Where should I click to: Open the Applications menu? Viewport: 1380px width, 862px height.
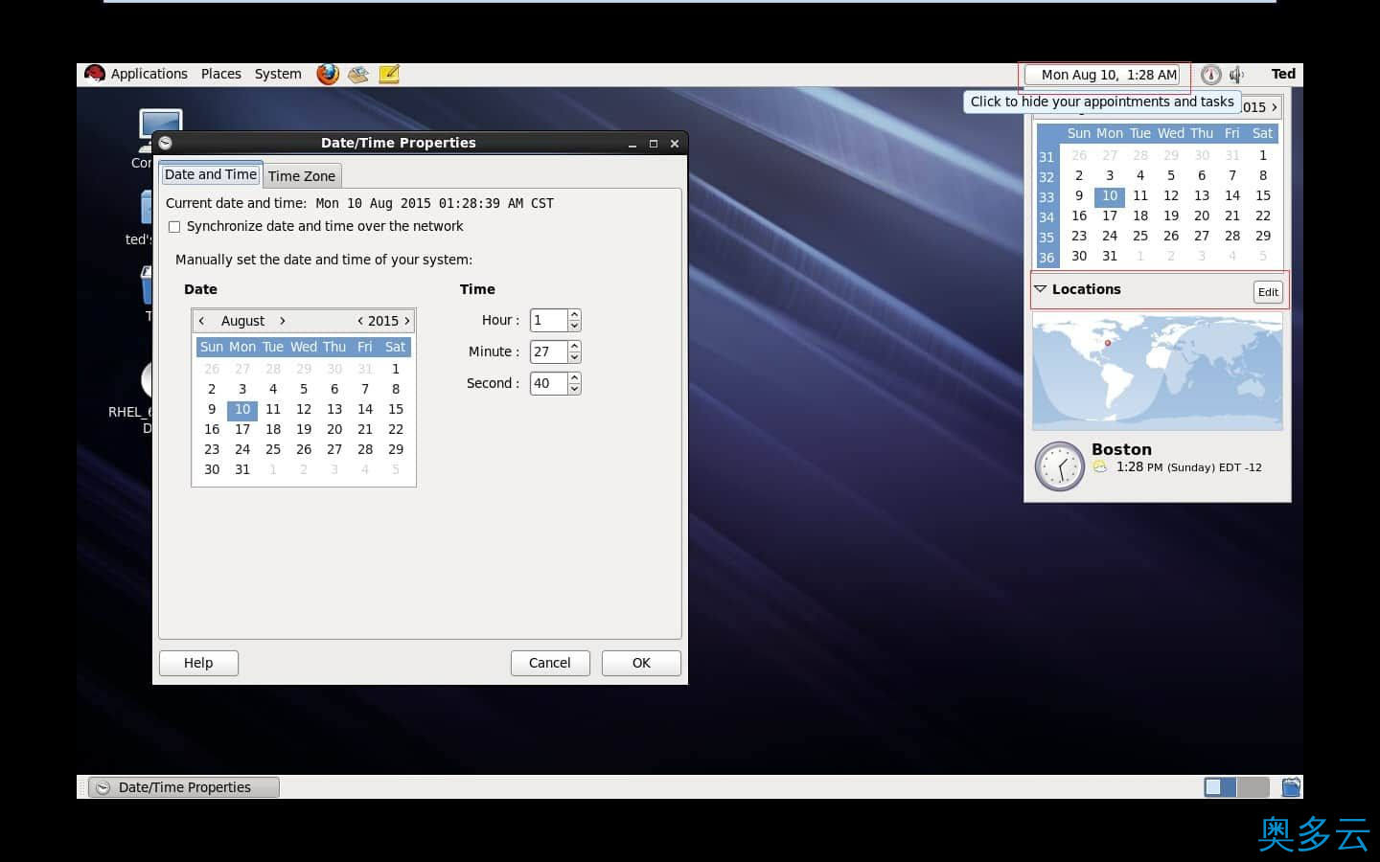click(149, 74)
